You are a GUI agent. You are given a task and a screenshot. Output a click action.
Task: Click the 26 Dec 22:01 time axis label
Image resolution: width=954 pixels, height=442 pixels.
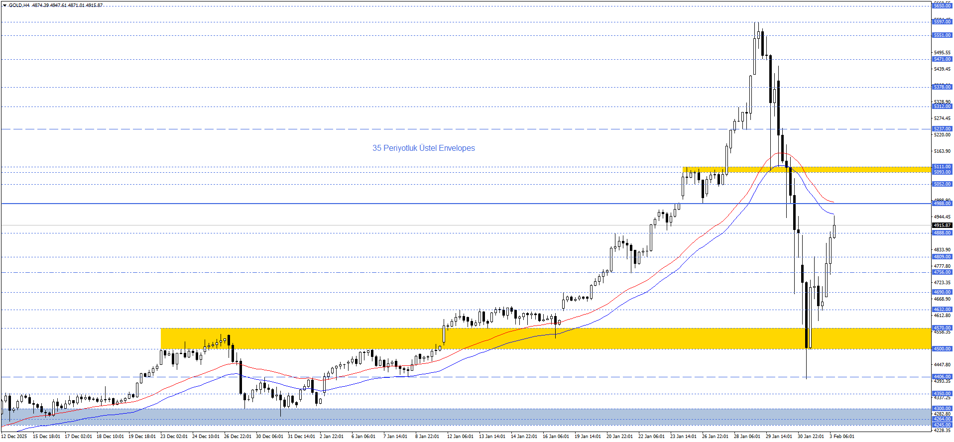tap(238, 437)
